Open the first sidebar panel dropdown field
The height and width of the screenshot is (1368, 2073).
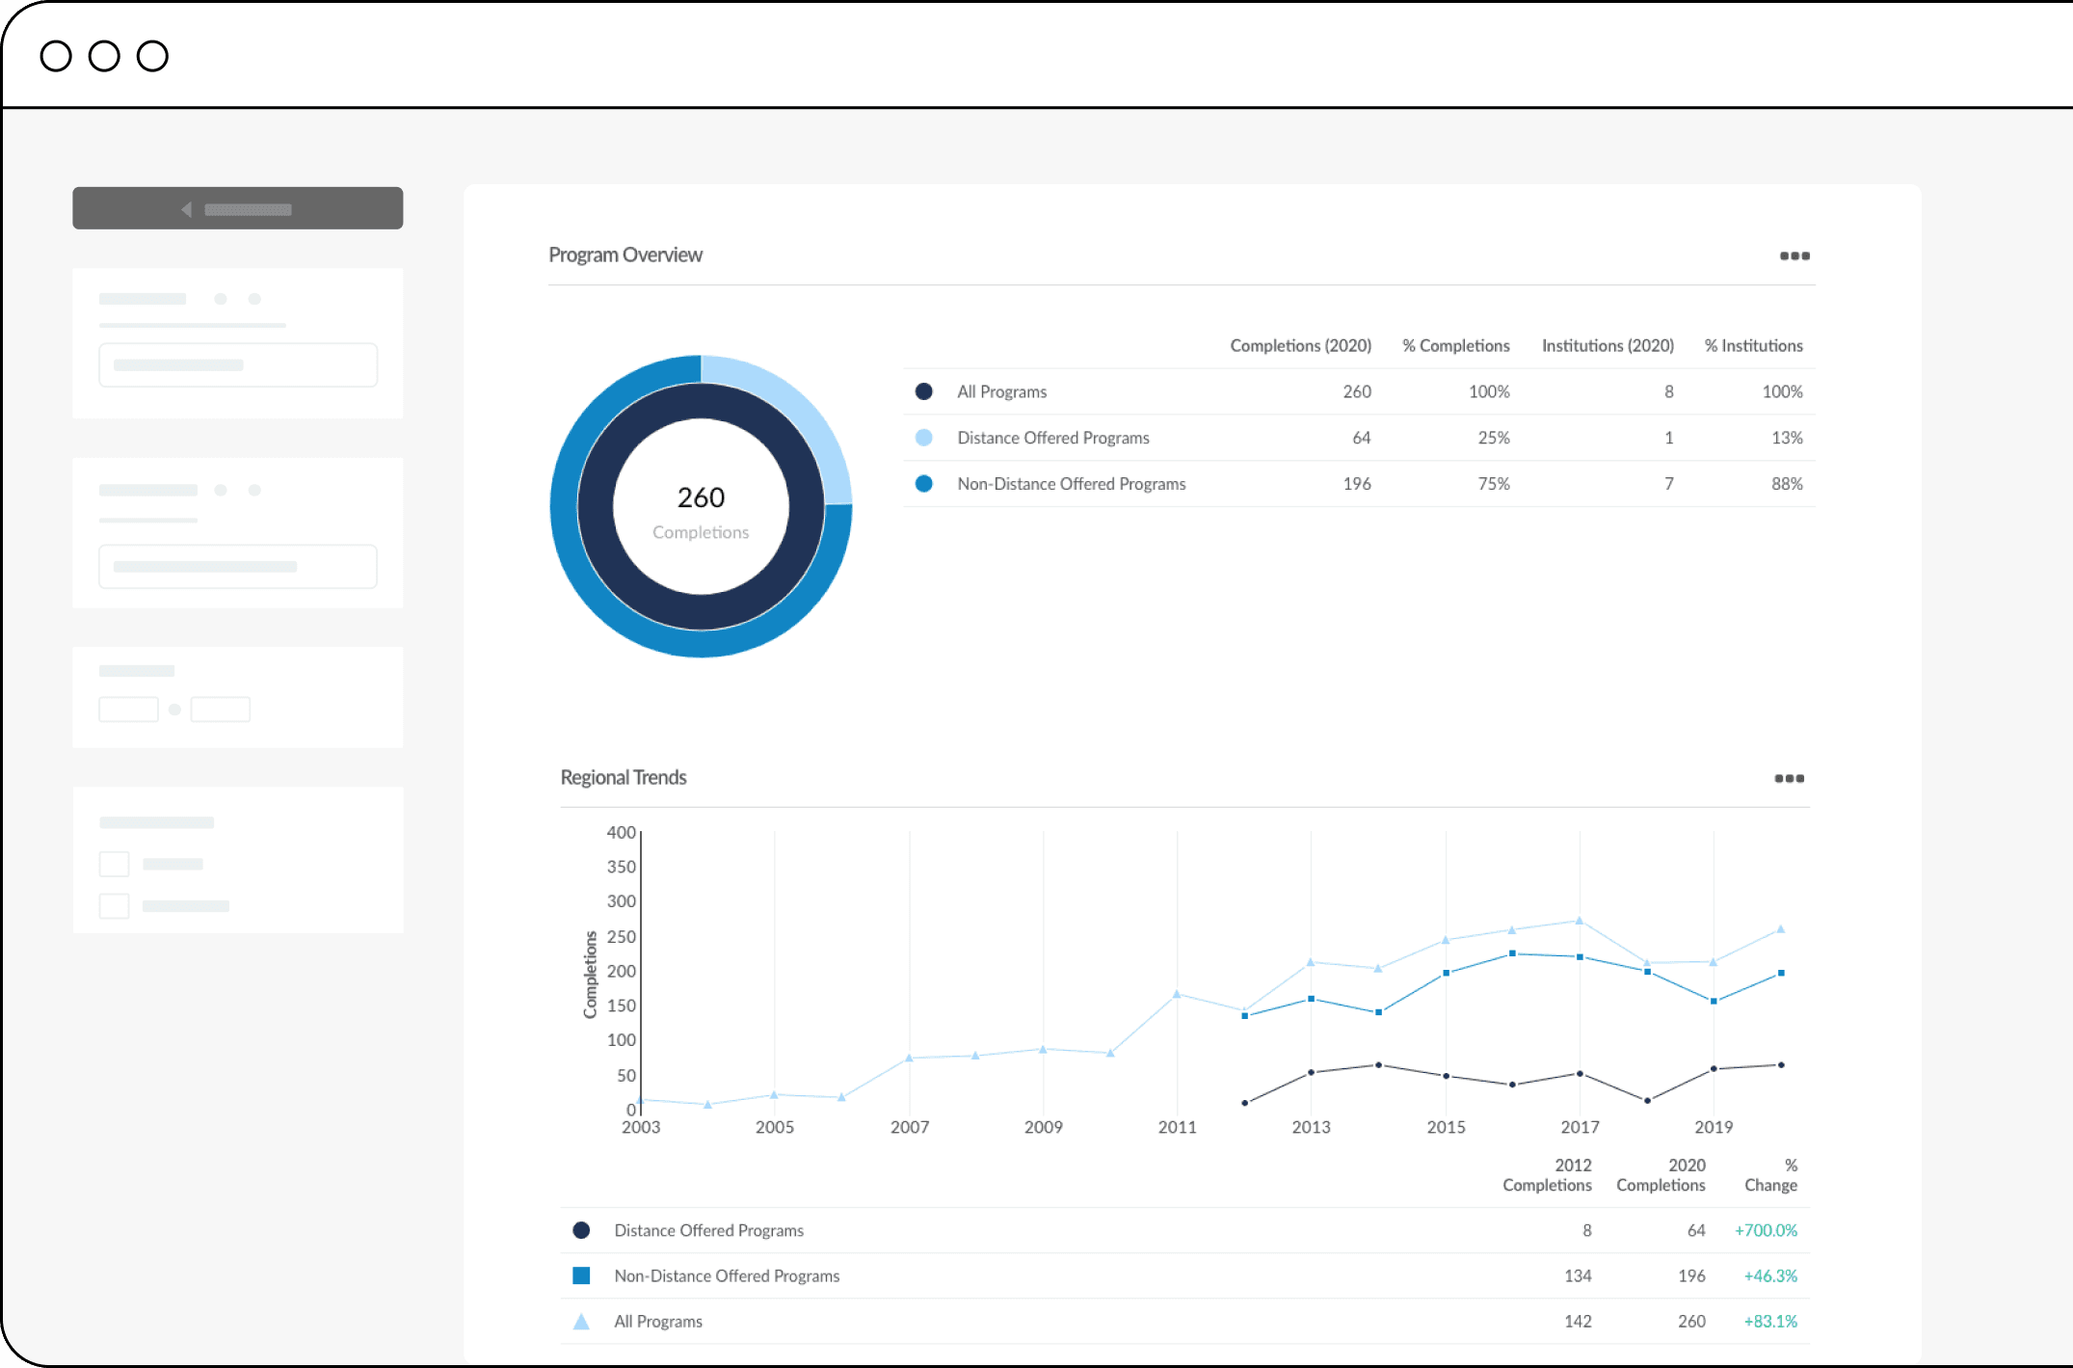(237, 365)
